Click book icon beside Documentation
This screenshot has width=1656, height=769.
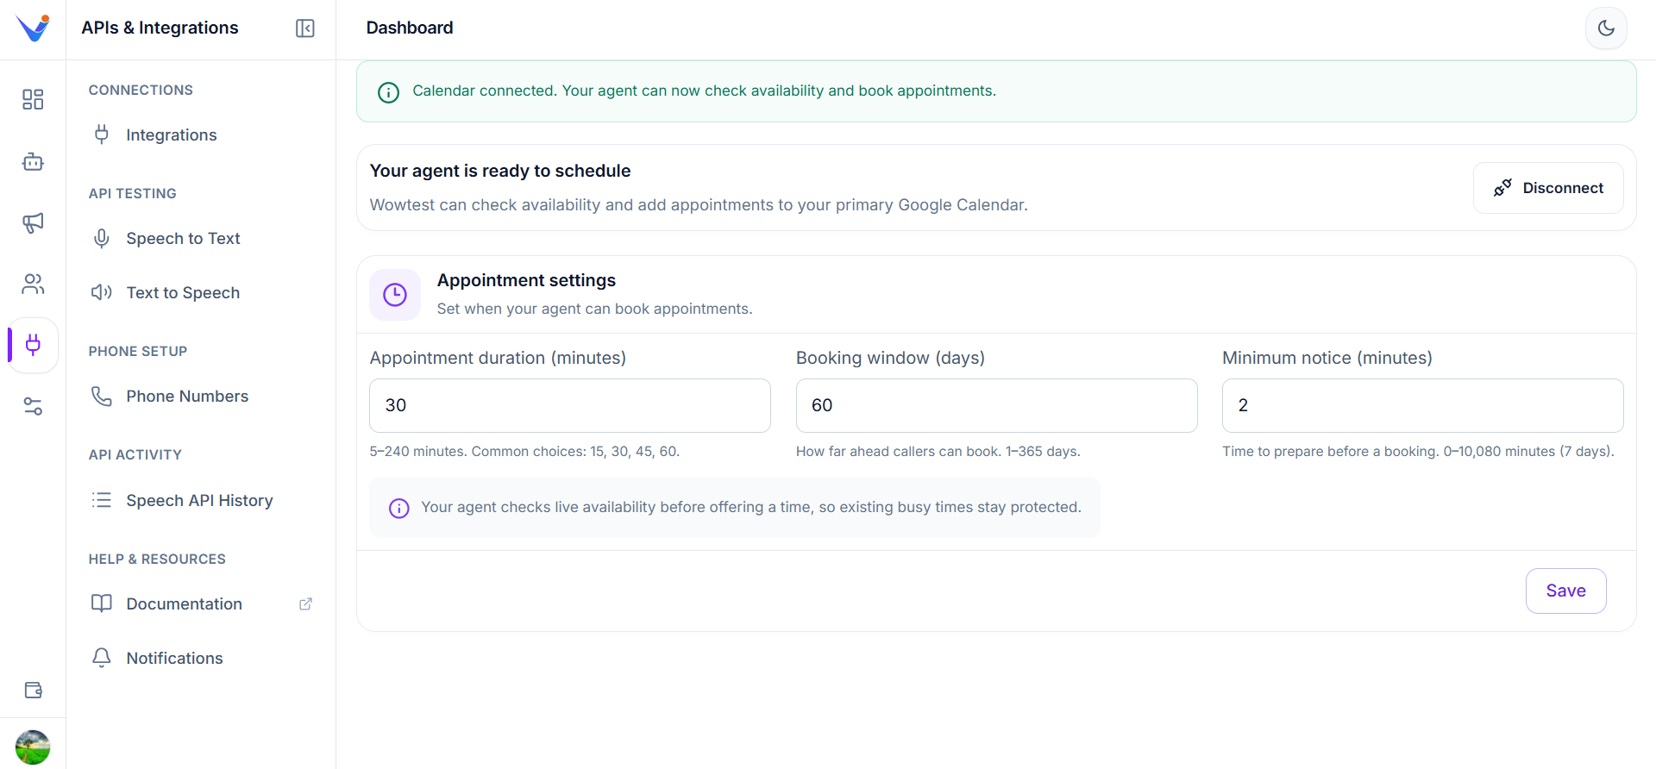102,603
